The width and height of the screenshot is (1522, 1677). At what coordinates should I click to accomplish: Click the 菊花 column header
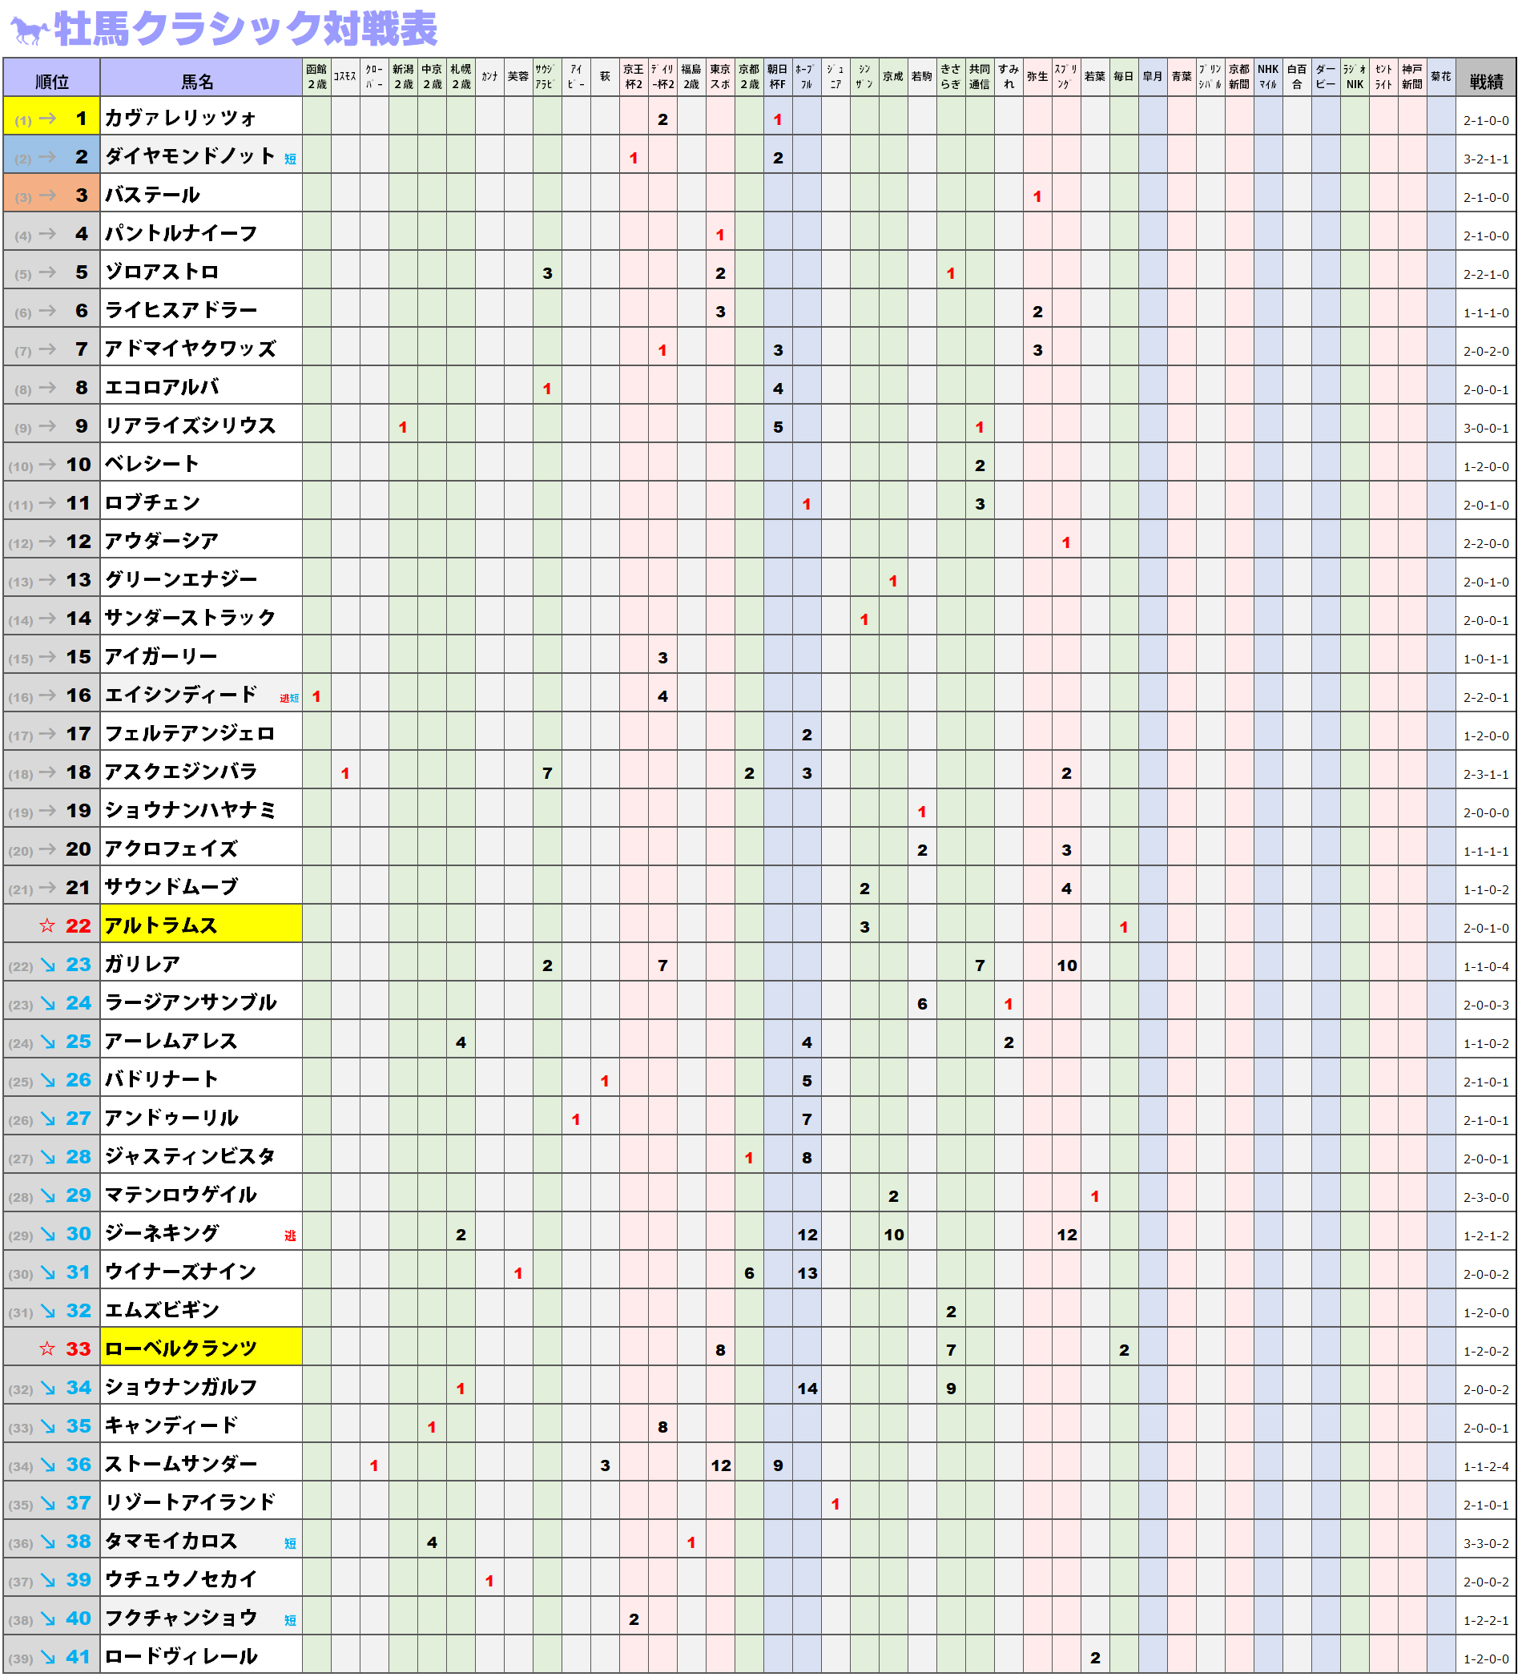tap(1441, 78)
